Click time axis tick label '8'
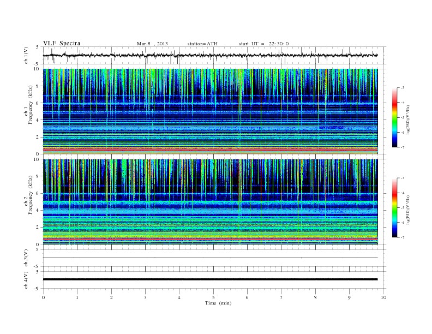The width and height of the screenshot is (432, 334). (315, 297)
